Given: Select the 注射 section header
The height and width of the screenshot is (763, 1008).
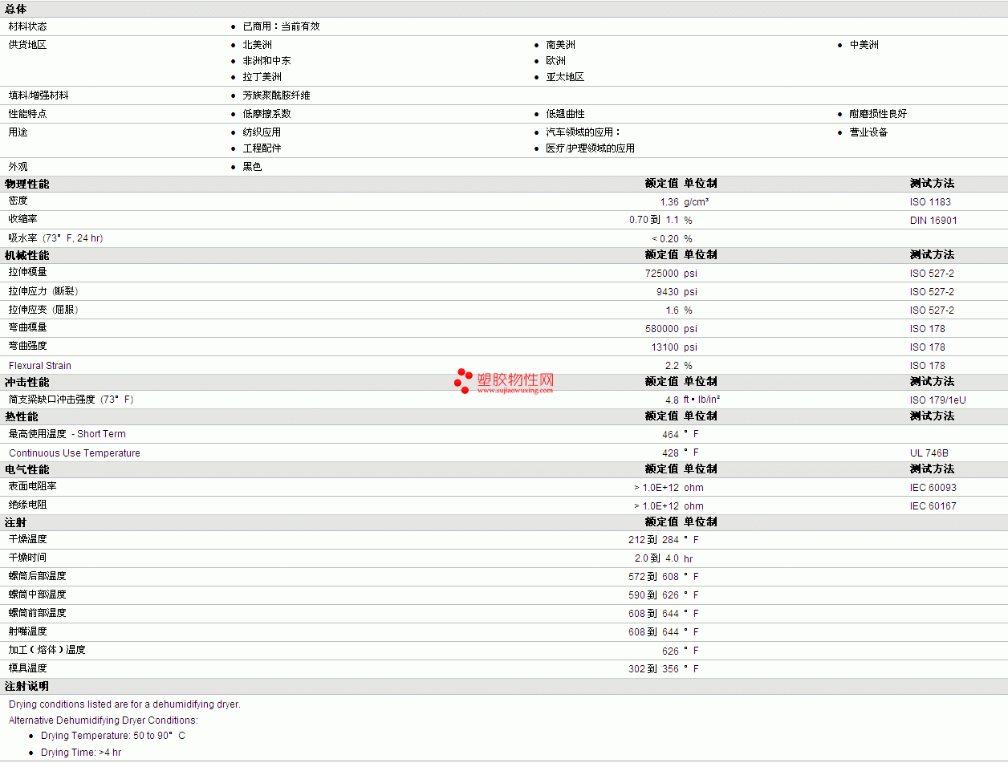Looking at the screenshot, I should pos(15,522).
